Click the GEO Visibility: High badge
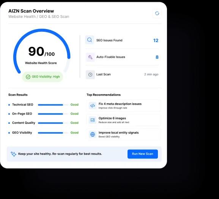 [43, 77]
